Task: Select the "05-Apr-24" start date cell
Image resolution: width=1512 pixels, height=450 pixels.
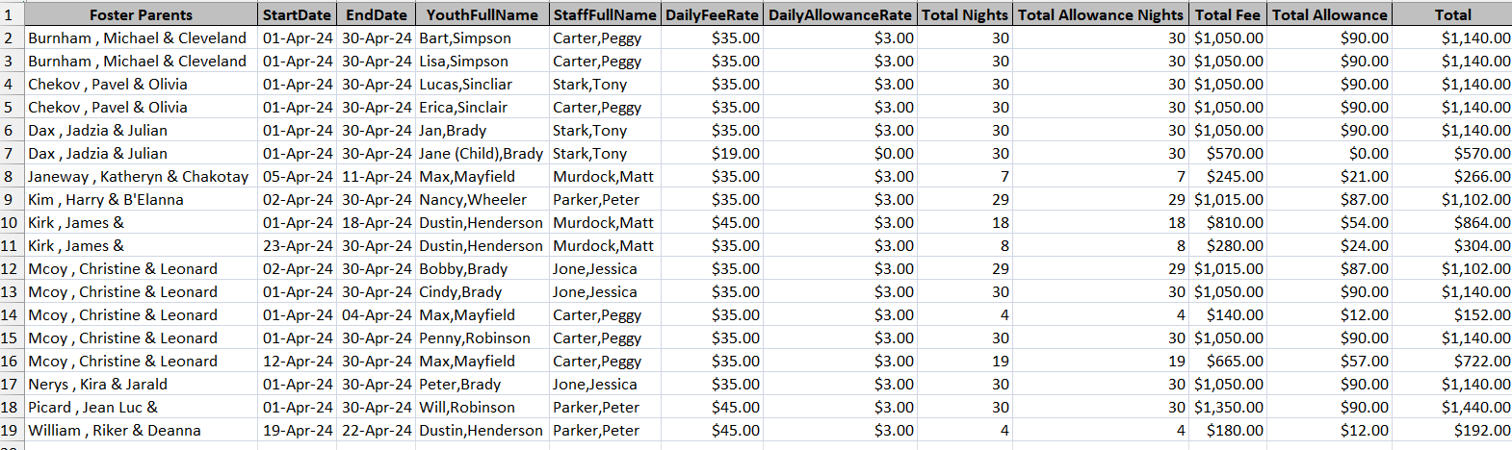Action: pos(298,177)
